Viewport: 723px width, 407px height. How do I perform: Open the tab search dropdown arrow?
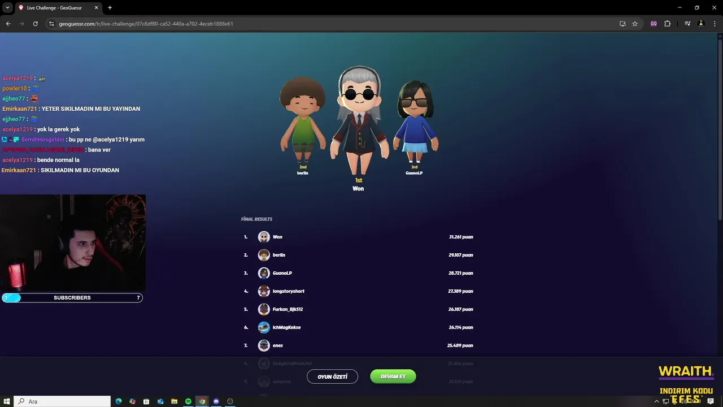click(x=7, y=8)
